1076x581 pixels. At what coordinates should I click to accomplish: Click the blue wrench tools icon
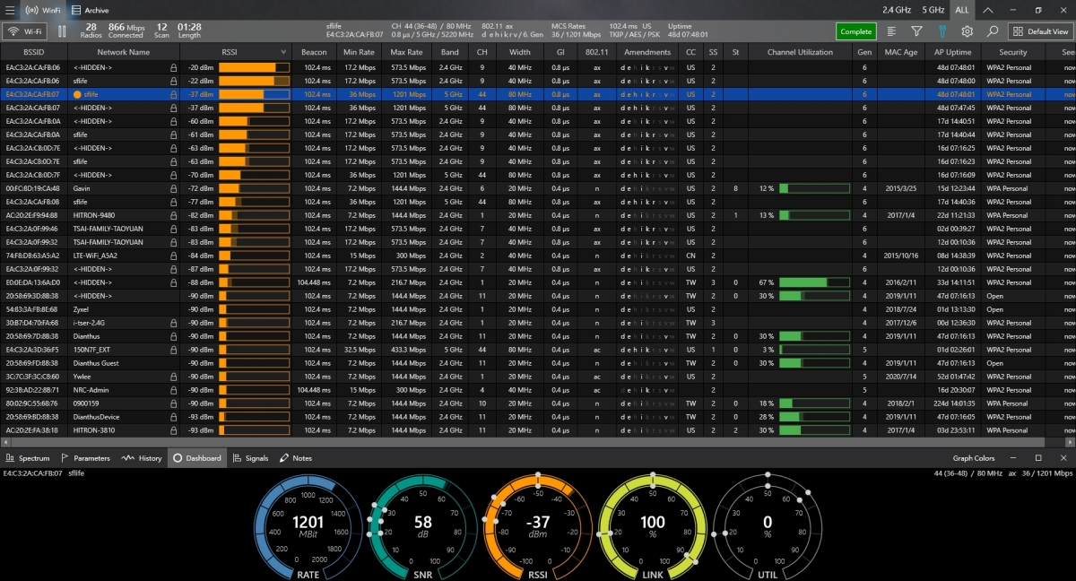click(x=941, y=31)
